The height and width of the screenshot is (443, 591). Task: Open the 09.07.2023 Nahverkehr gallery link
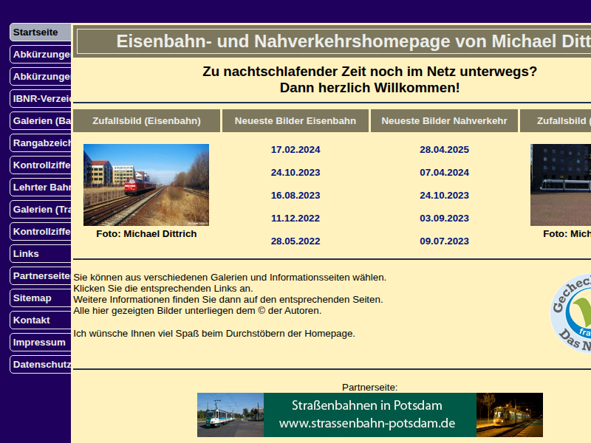pos(444,241)
